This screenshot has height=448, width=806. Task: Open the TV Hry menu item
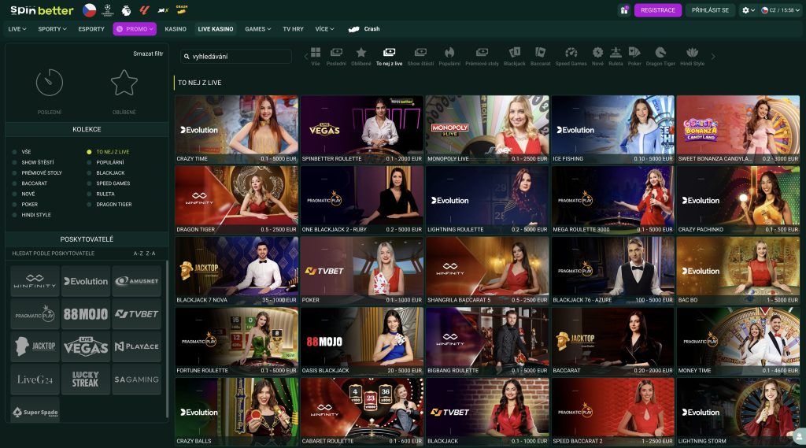coord(293,29)
